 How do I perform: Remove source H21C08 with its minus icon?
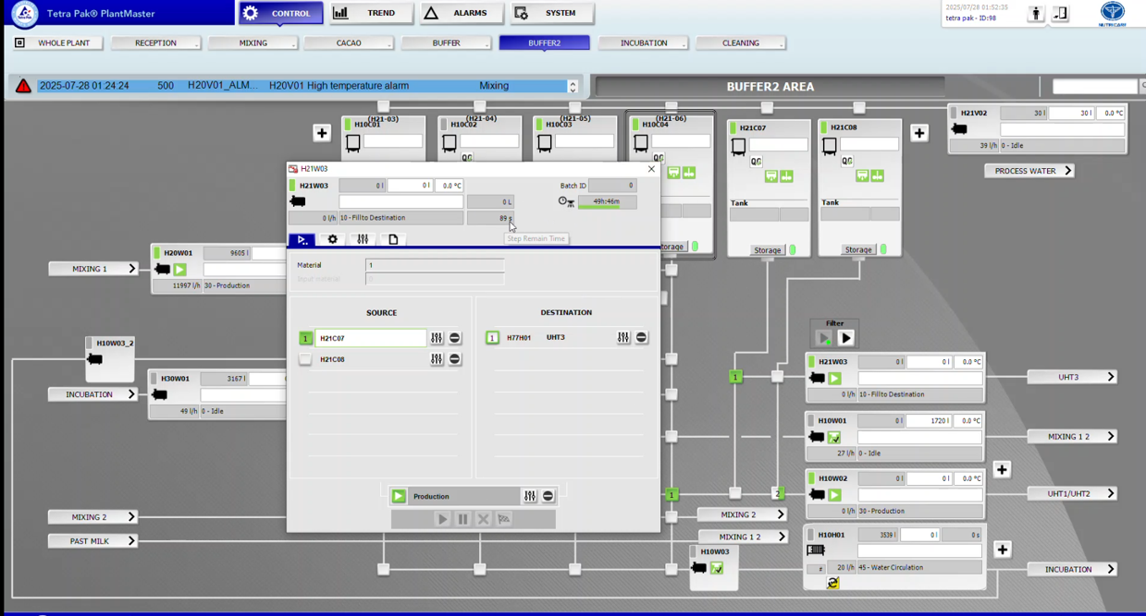click(455, 359)
